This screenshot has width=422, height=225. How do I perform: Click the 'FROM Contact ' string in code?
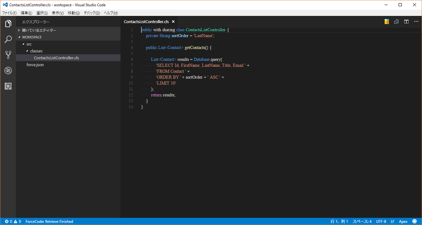(171, 71)
